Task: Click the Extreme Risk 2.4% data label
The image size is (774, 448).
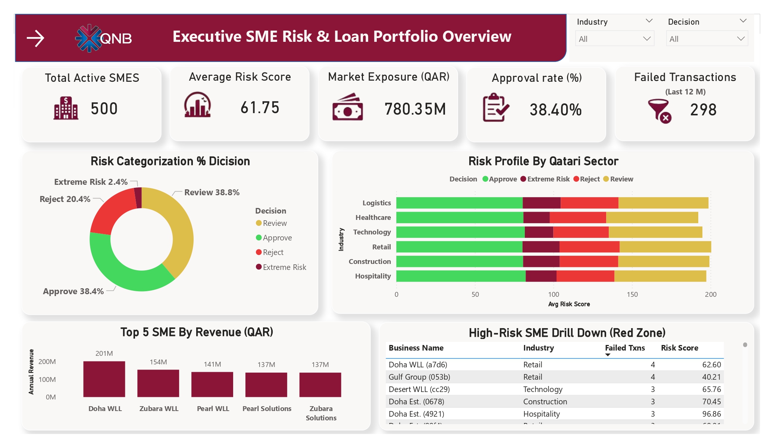Action: (91, 182)
